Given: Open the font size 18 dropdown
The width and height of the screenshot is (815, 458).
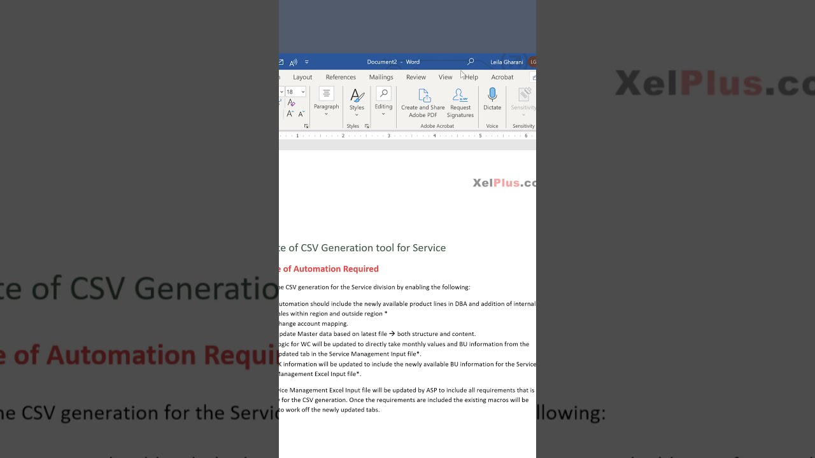Looking at the screenshot, I should click(x=302, y=92).
